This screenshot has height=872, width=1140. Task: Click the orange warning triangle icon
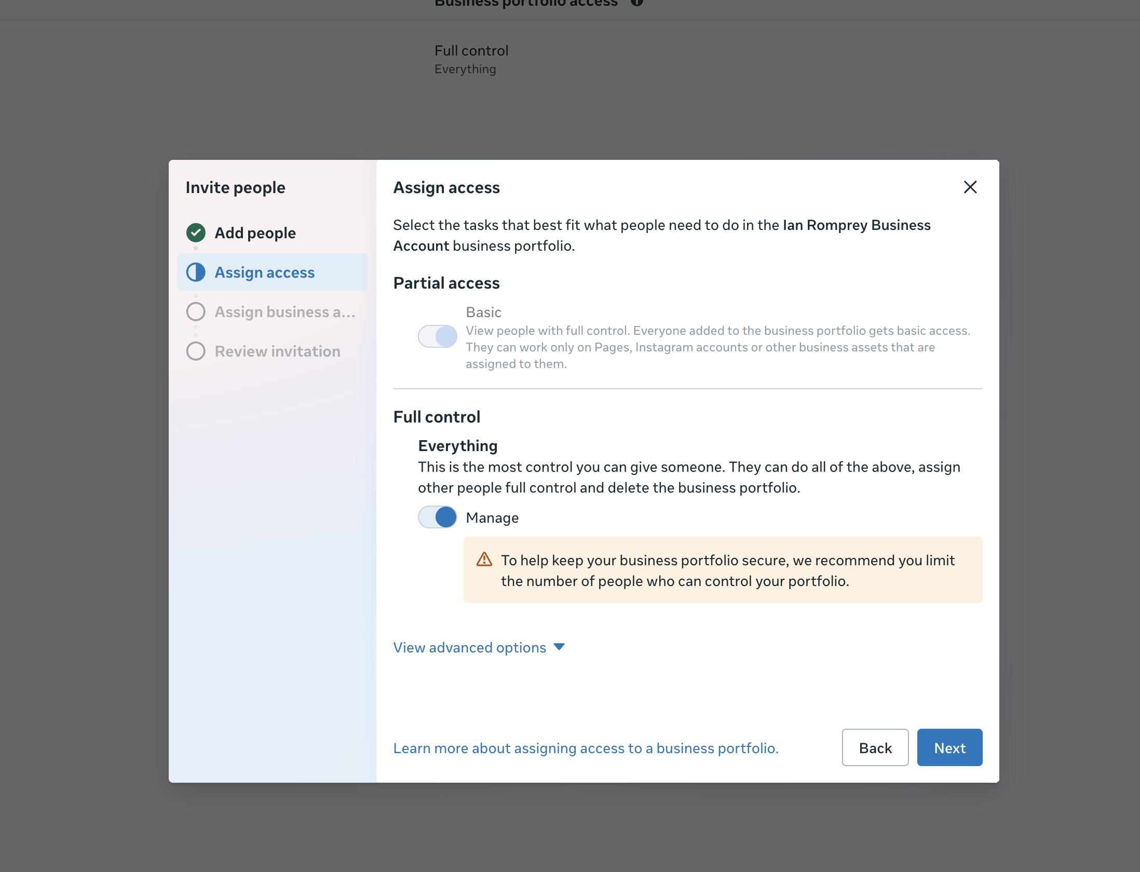click(x=484, y=560)
